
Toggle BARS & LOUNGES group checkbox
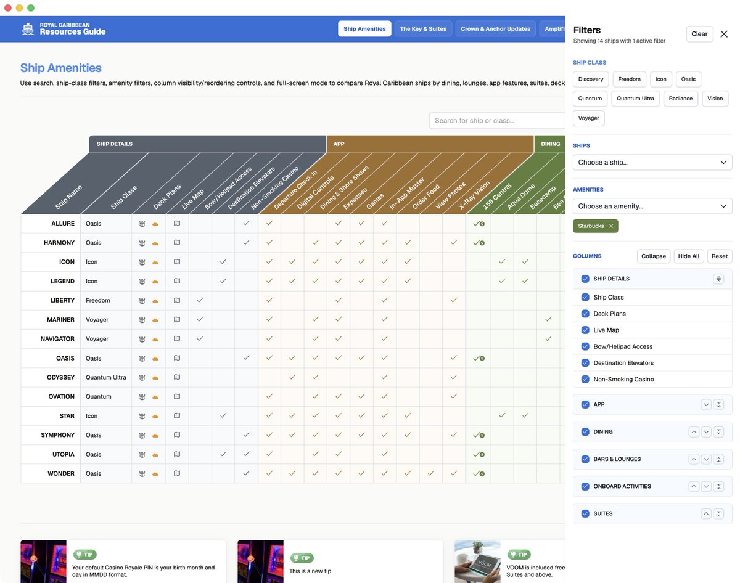click(585, 459)
